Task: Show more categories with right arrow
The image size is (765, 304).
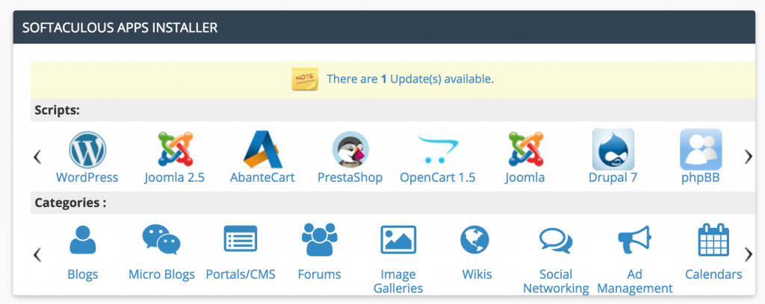Action: [x=749, y=254]
